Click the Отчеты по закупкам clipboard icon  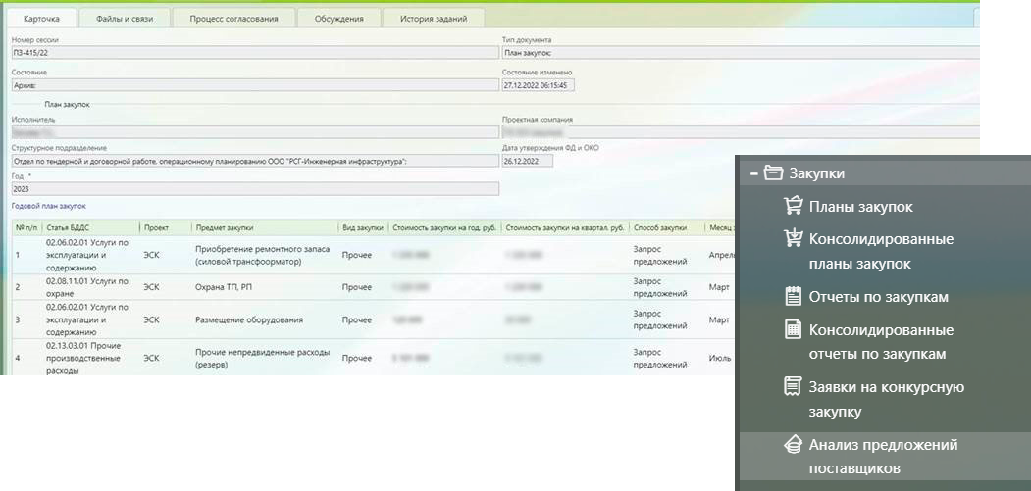pyautogui.click(x=794, y=296)
